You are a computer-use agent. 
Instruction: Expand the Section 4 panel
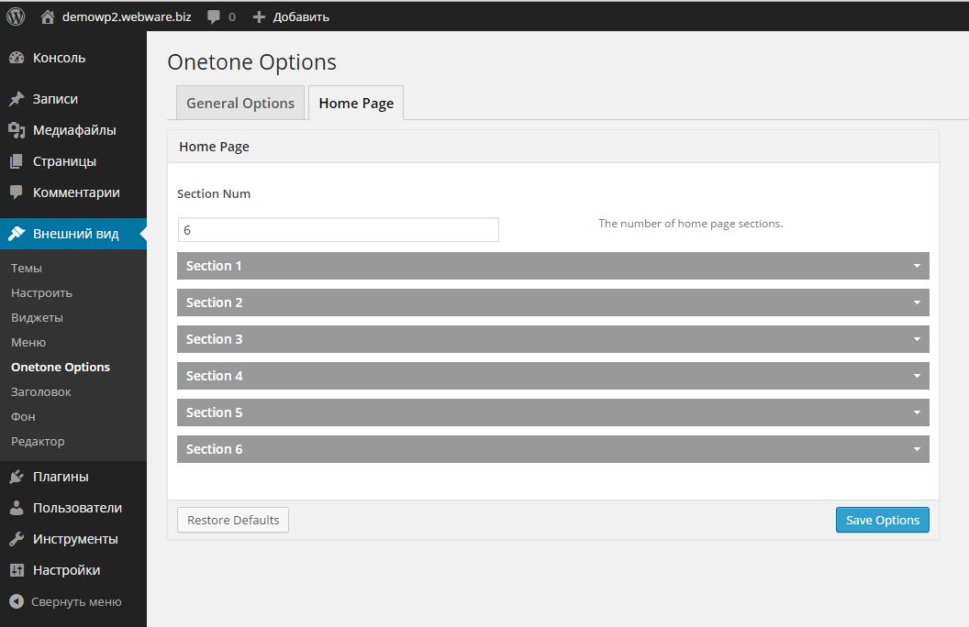point(552,376)
